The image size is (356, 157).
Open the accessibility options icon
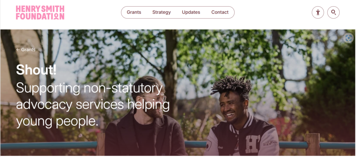click(x=318, y=12)
